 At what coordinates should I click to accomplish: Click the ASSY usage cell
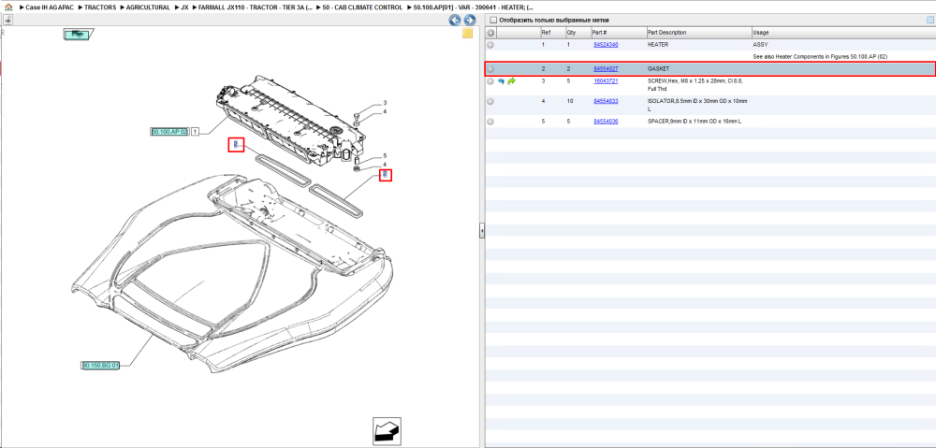click(x=760, y=45)
